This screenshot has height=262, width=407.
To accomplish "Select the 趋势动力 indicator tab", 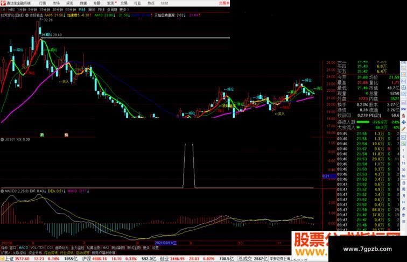I will (62, 247).
